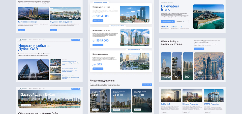This screenshot has width=242, height=114.
Task: Select the Виза резидента на 3 года tab label
Action: pos(101,2)
